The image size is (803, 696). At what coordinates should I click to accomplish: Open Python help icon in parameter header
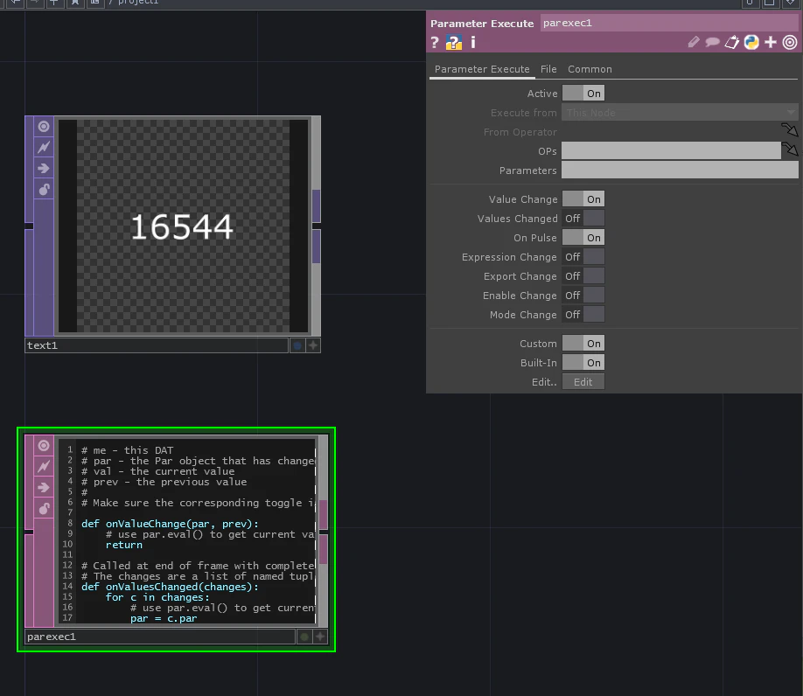tap(454, 43)
